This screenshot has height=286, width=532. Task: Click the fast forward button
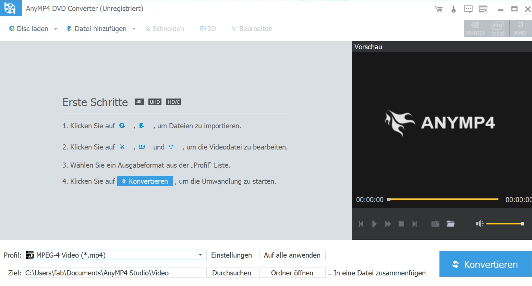click(x=388, y=224)
